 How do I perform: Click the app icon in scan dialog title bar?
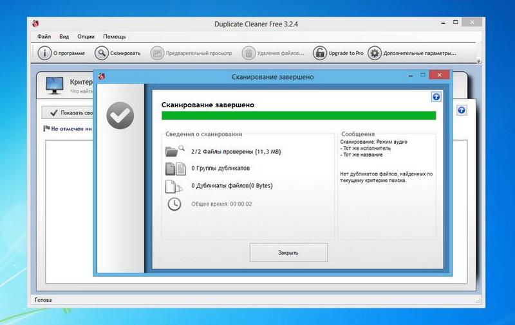coord(102,76)
